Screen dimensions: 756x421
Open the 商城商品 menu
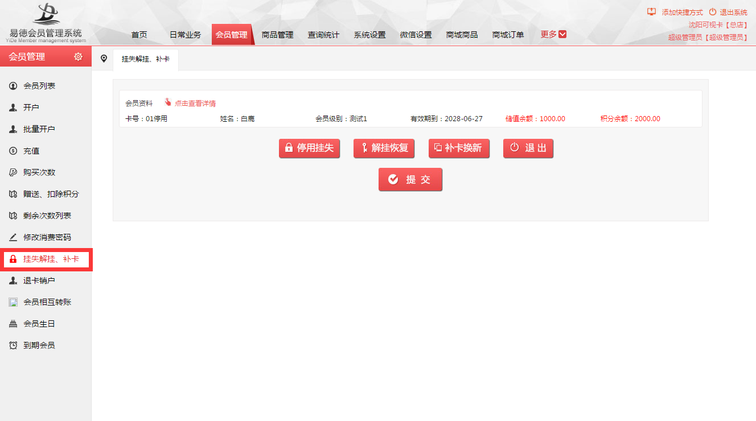point(462,35)
